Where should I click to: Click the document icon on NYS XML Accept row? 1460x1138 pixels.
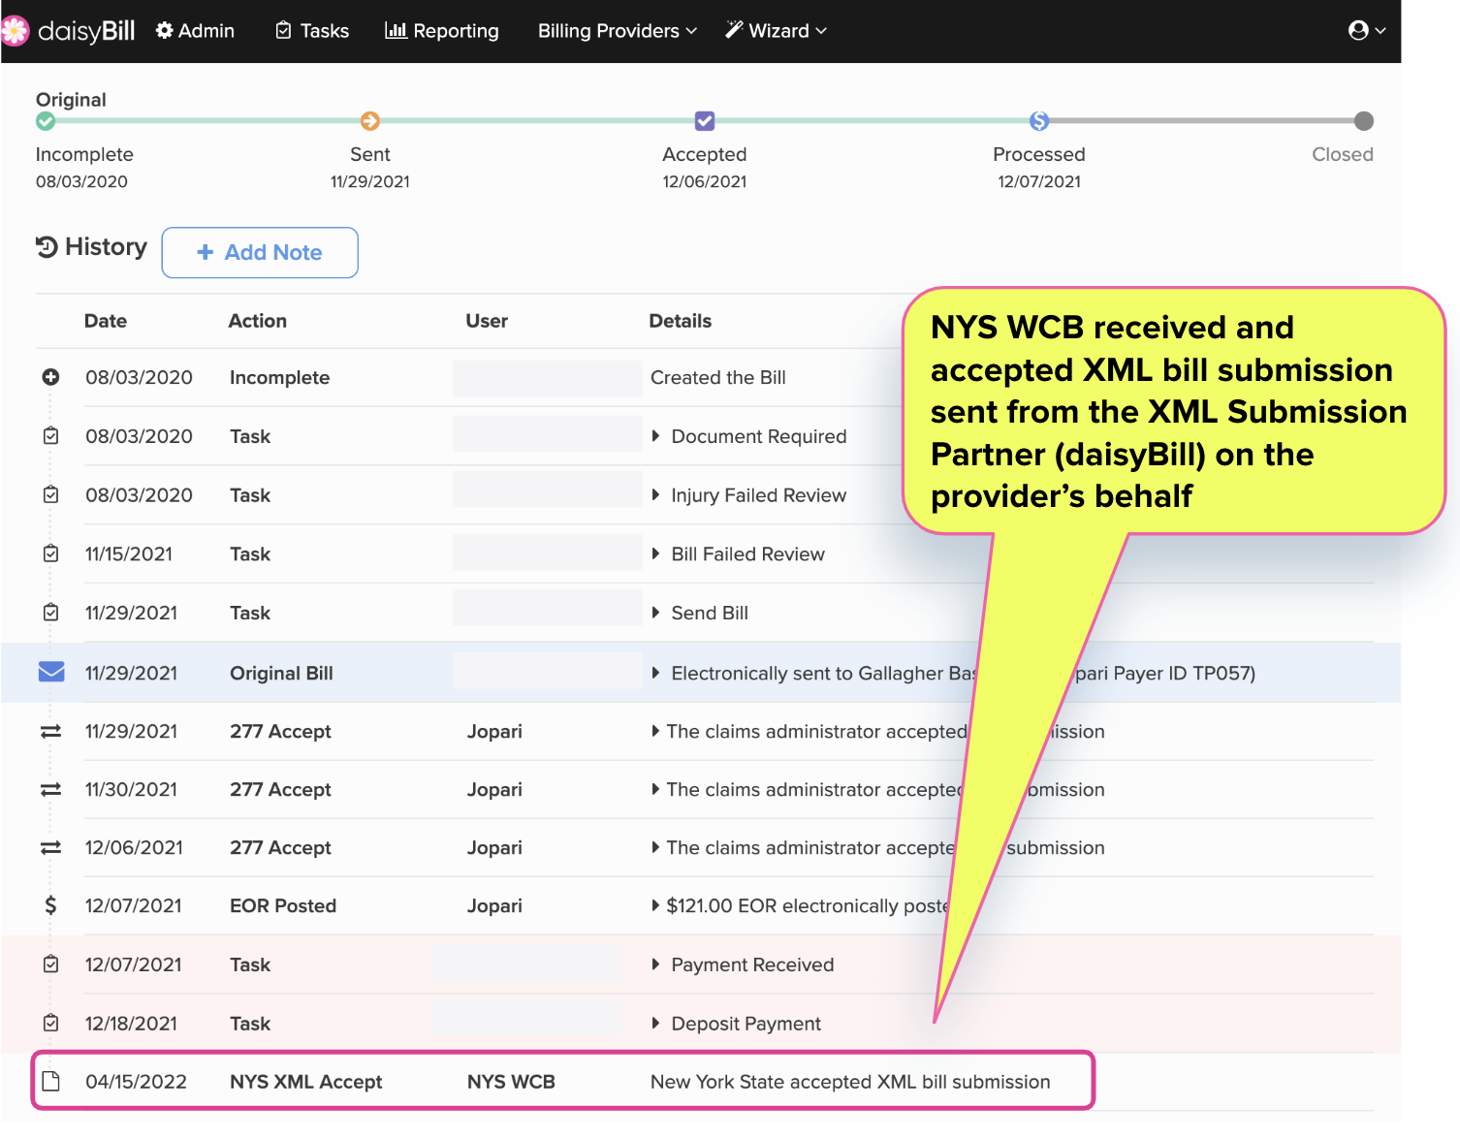(50, 1081)
